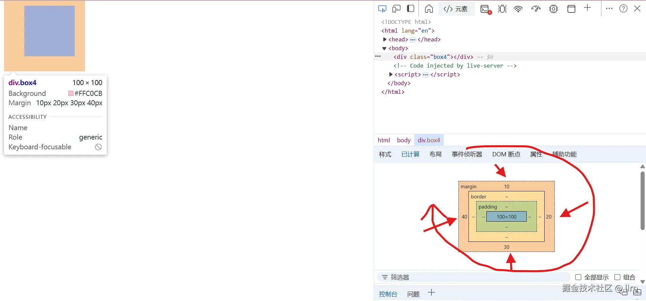The width and height of the screenshot is (646, 301).
Task: Open the Application window icon
Action: coord(571,9)
